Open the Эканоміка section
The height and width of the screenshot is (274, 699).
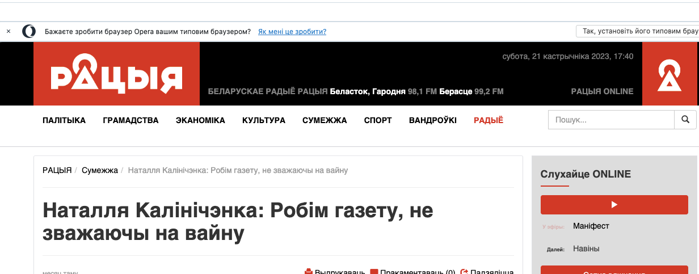point(200,120)
